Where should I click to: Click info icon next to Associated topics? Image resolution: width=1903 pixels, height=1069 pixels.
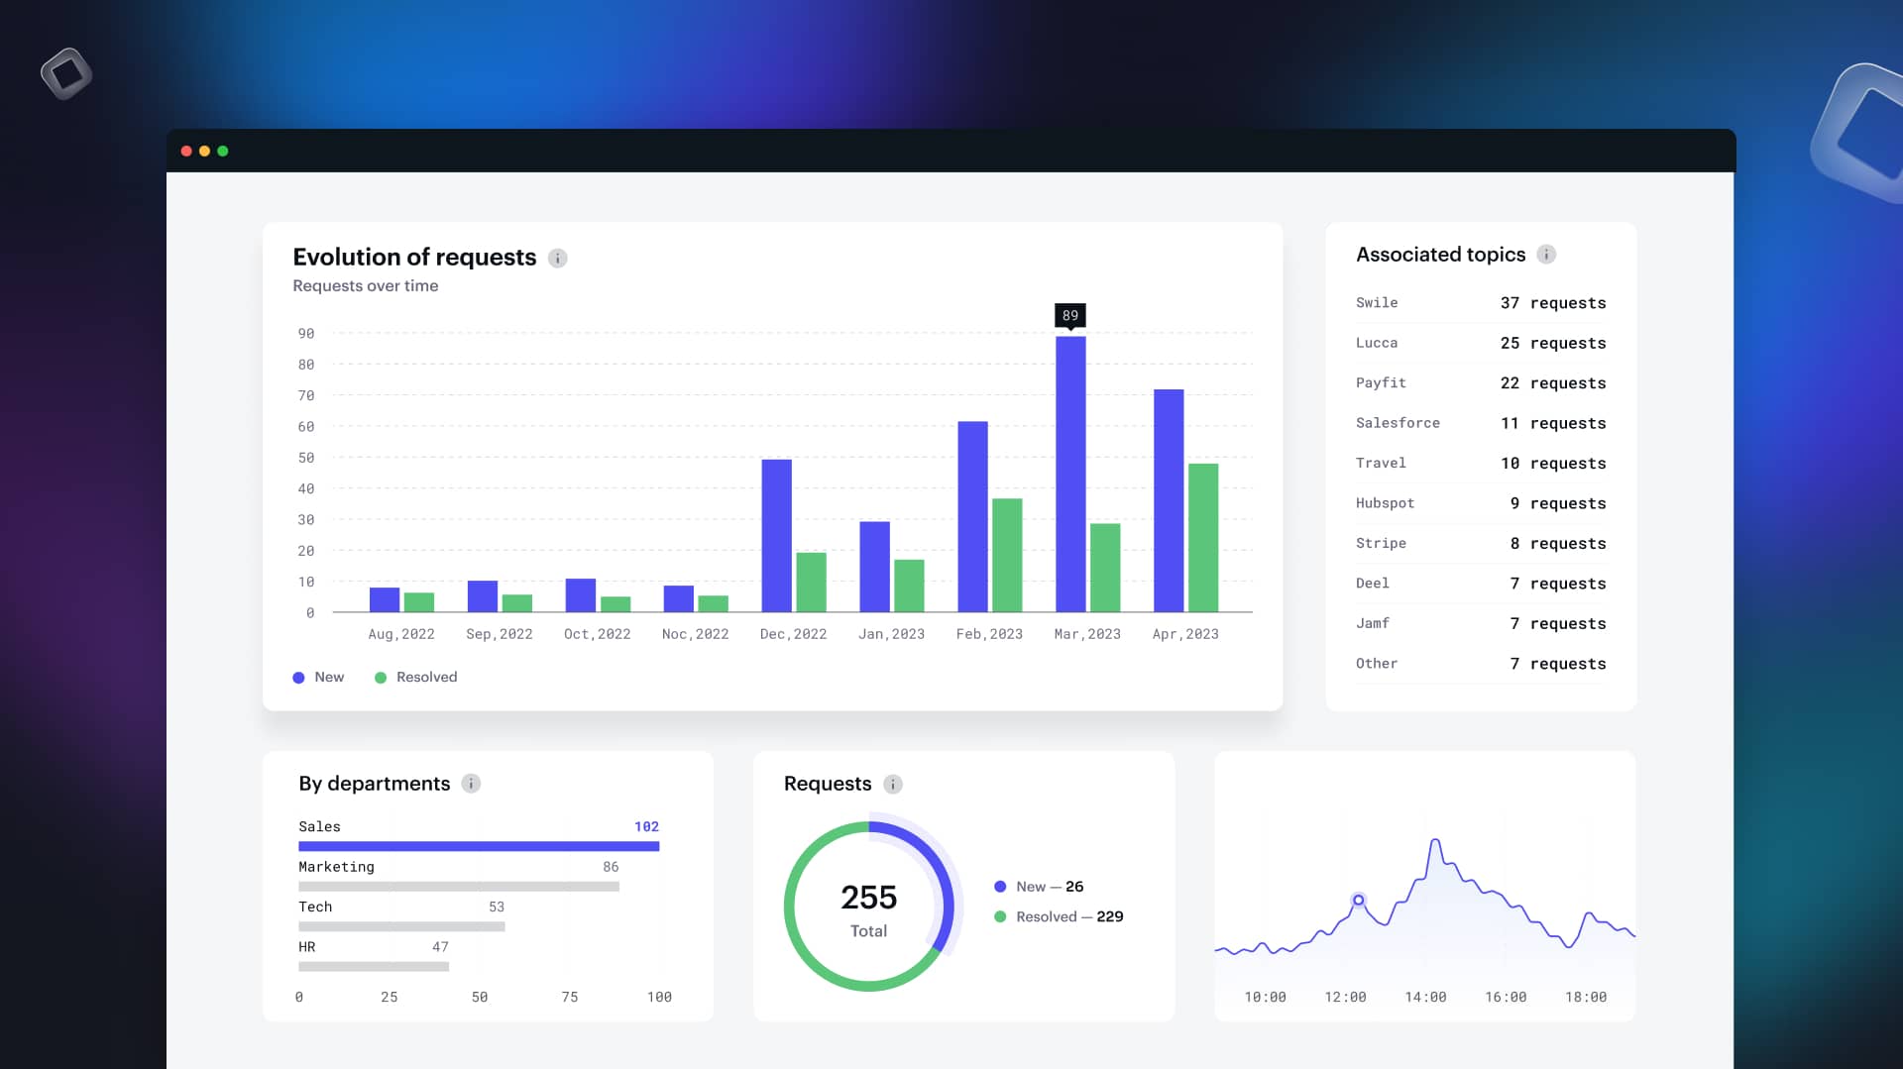(x=1546, y=255)
